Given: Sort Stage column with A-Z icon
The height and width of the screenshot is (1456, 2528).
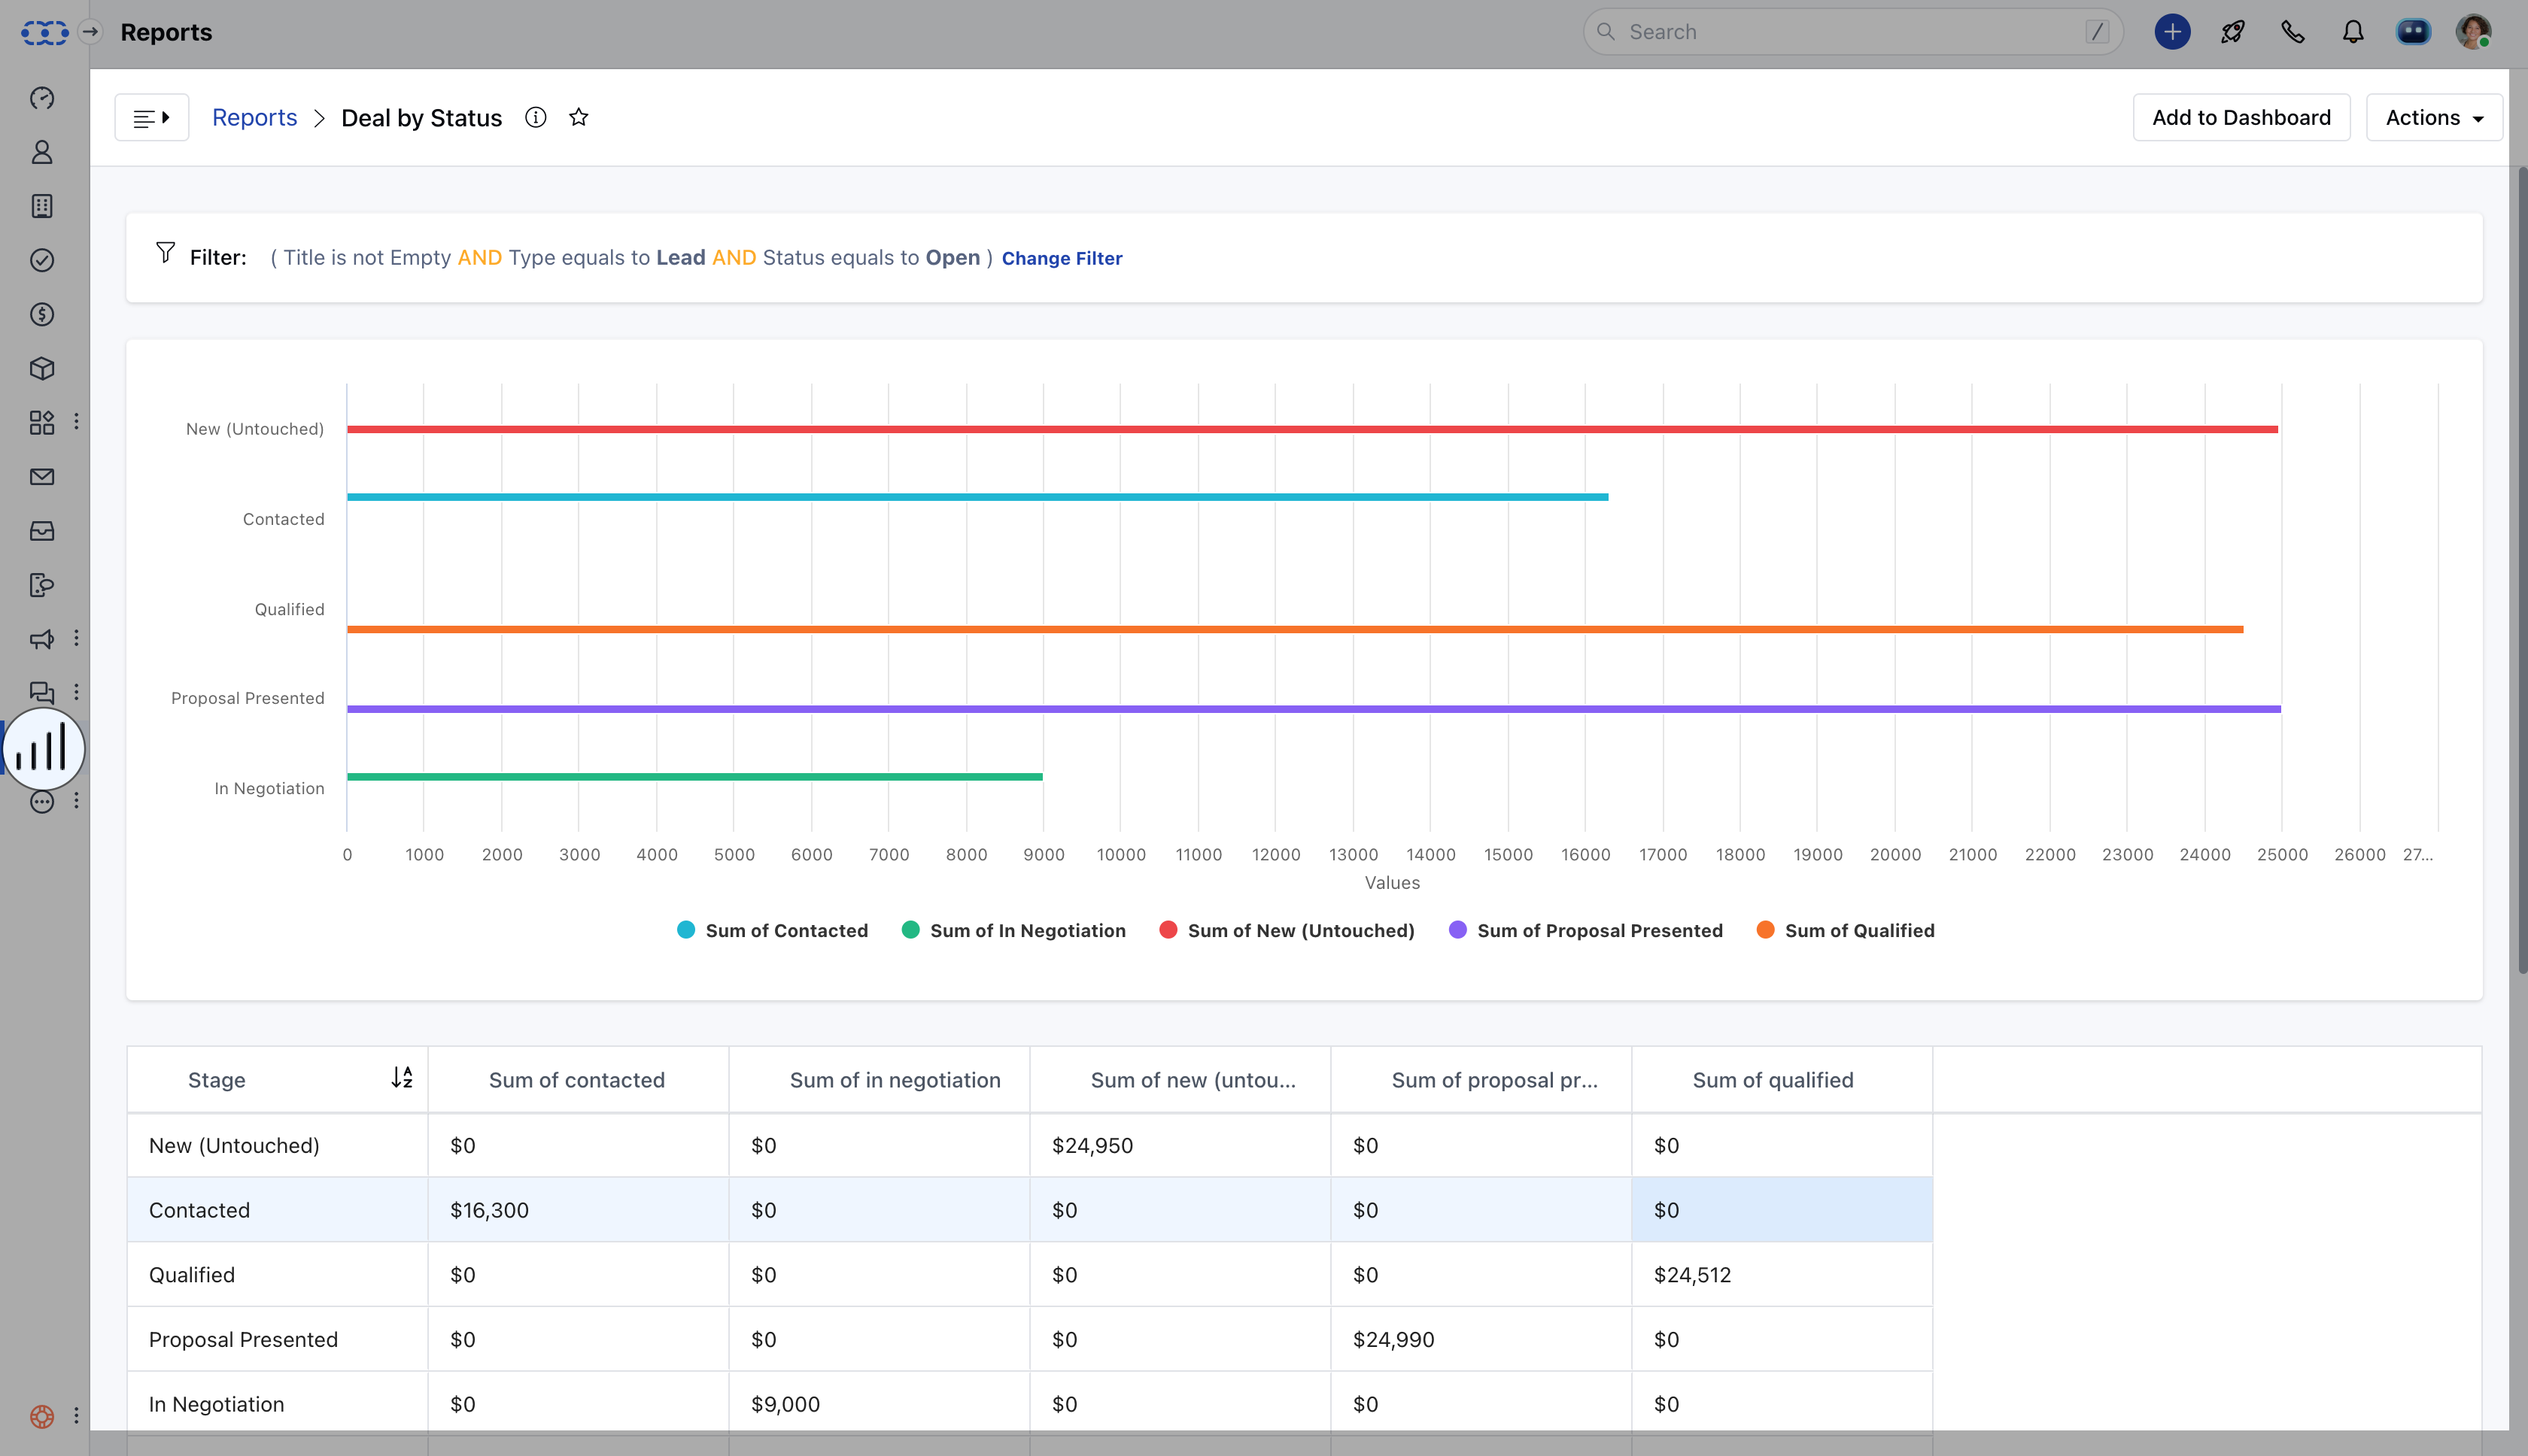Looking at the screenshot, I should click(x=403, y=1077).
